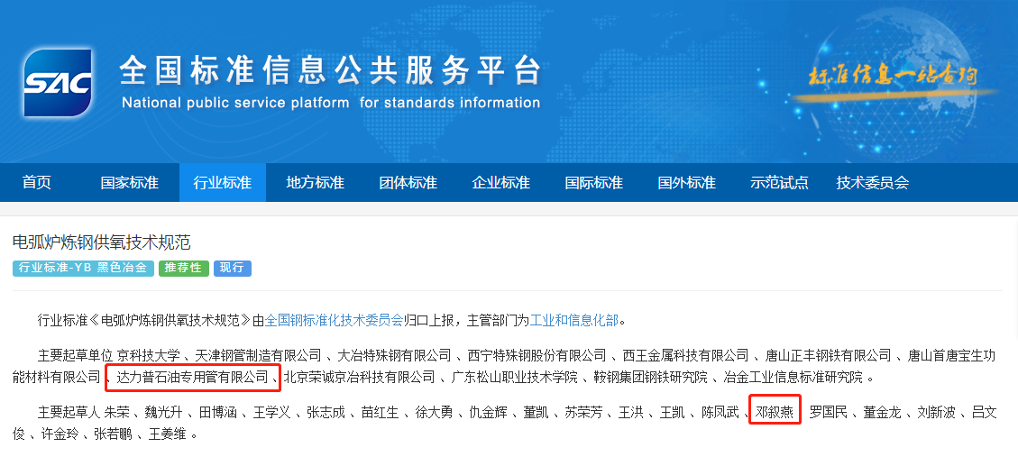Click the highlighted 达力普石油专用管有限公司 text

[x=193, y=377]
